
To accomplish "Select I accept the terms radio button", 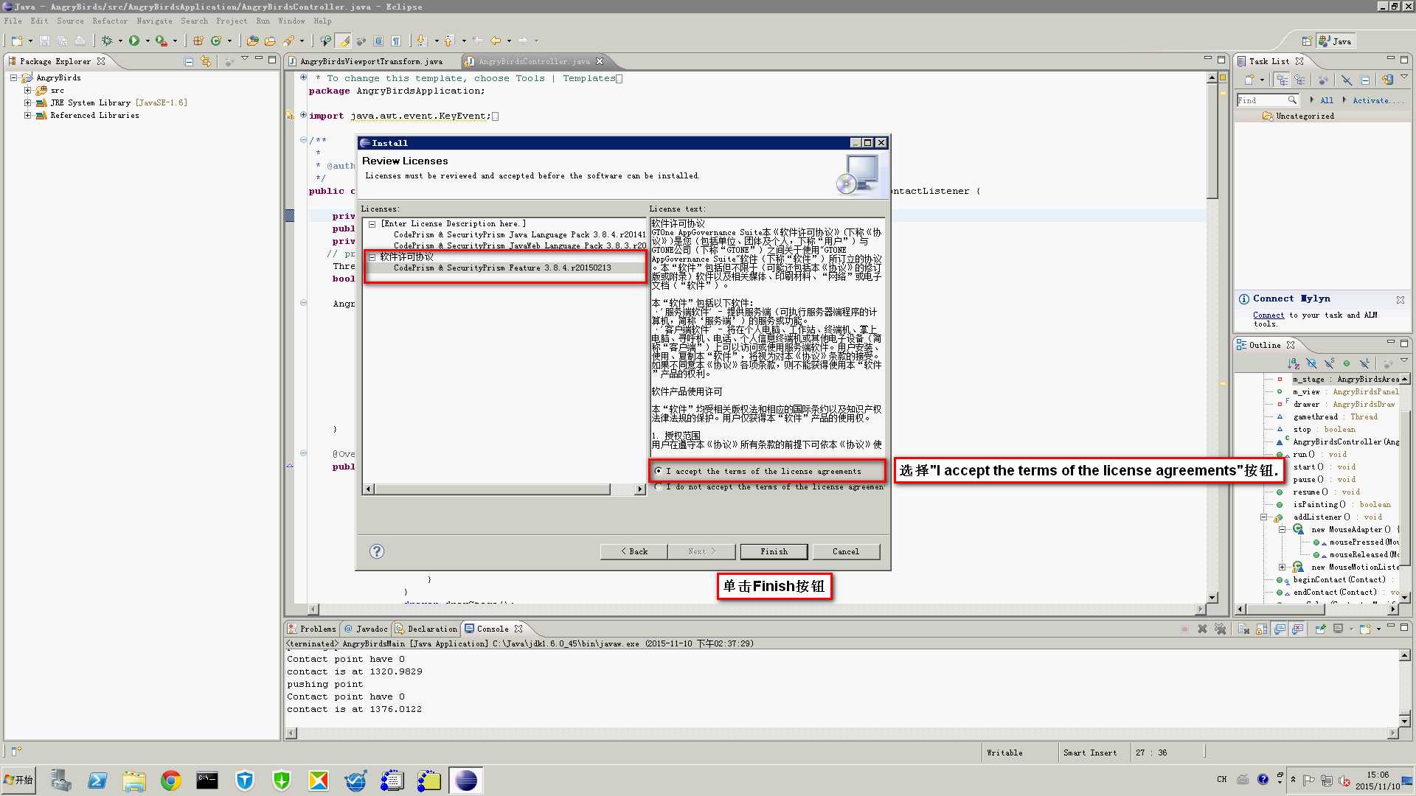I will click(x=659, y=471).
